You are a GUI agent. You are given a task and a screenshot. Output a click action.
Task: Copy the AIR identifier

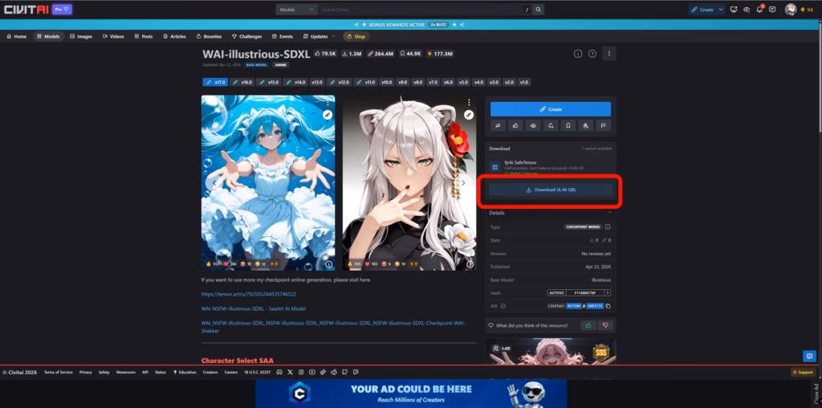pos(608,306)
